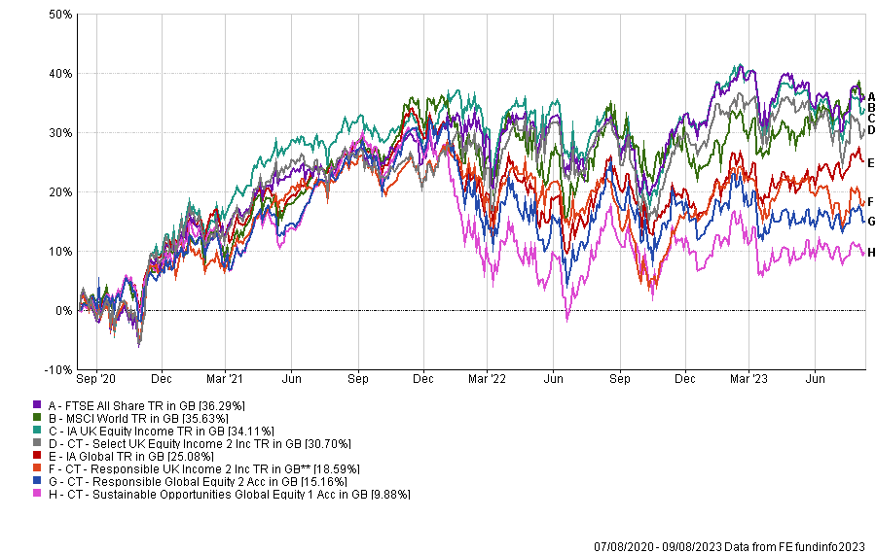Viewport: 876px width, 553px height.
Task: Select the blue Responsible Global Equity swatch
Action: pyautogui.click(x=37, y=482)
